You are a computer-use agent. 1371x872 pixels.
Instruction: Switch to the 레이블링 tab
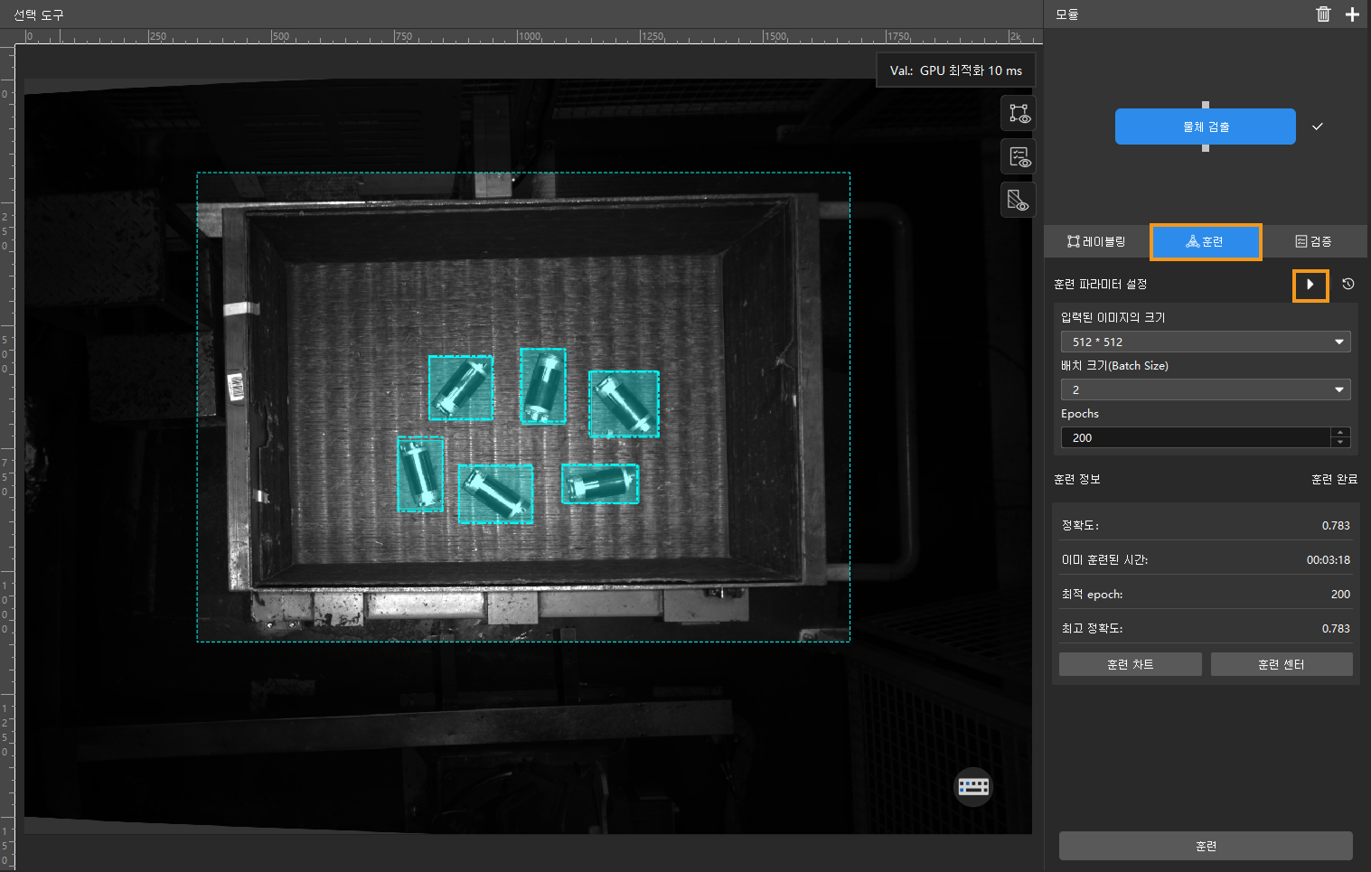tap(1096, 241)
